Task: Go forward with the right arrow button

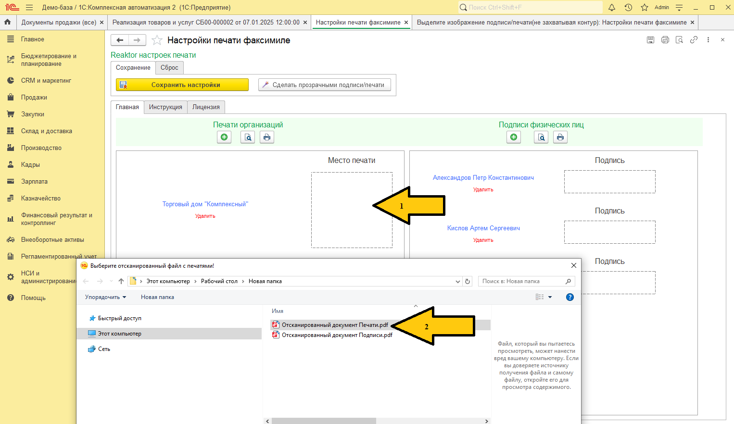Action: pyautogui.click(x=137, y=40)
